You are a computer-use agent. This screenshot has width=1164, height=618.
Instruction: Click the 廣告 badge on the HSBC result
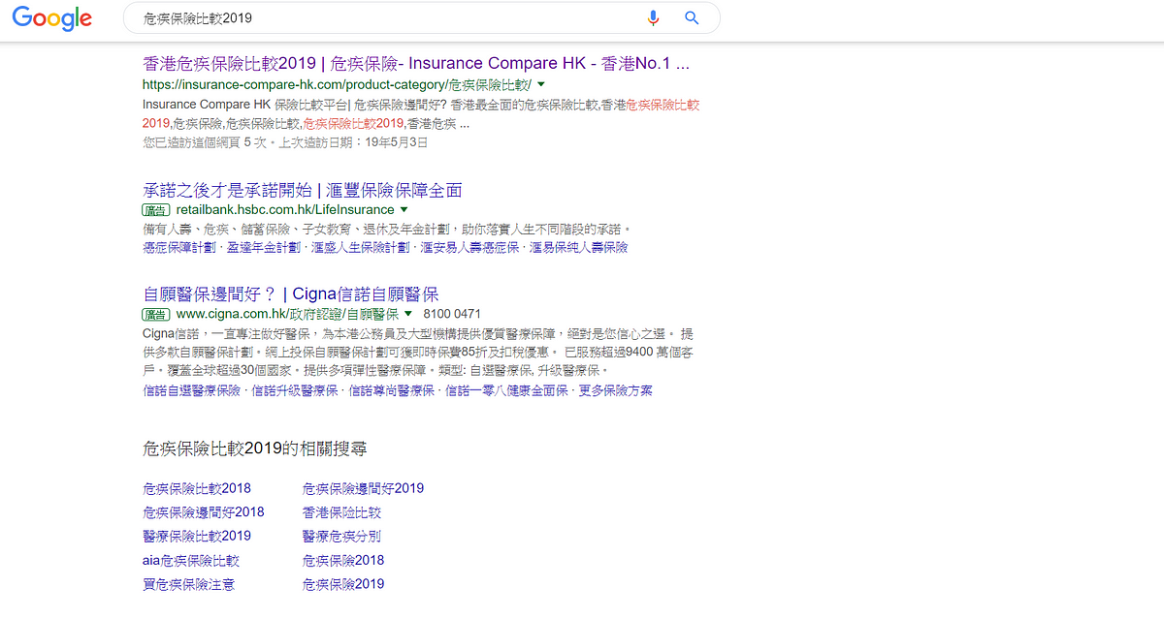click(x=155, y=210)
